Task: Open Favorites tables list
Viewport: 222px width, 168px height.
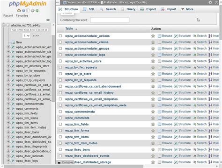Action: pyautogui.click(x=22, y=16)
